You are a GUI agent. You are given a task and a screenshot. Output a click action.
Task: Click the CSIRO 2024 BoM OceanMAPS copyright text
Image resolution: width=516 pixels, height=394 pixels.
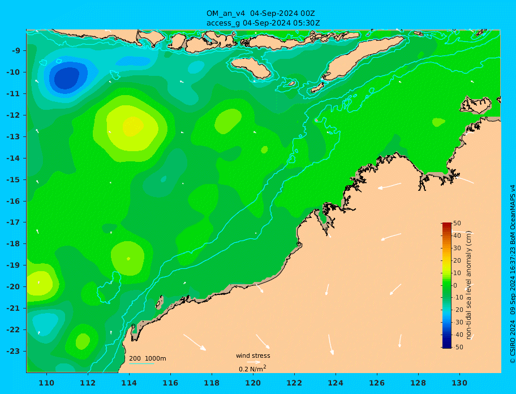click(x=512, y=274)
